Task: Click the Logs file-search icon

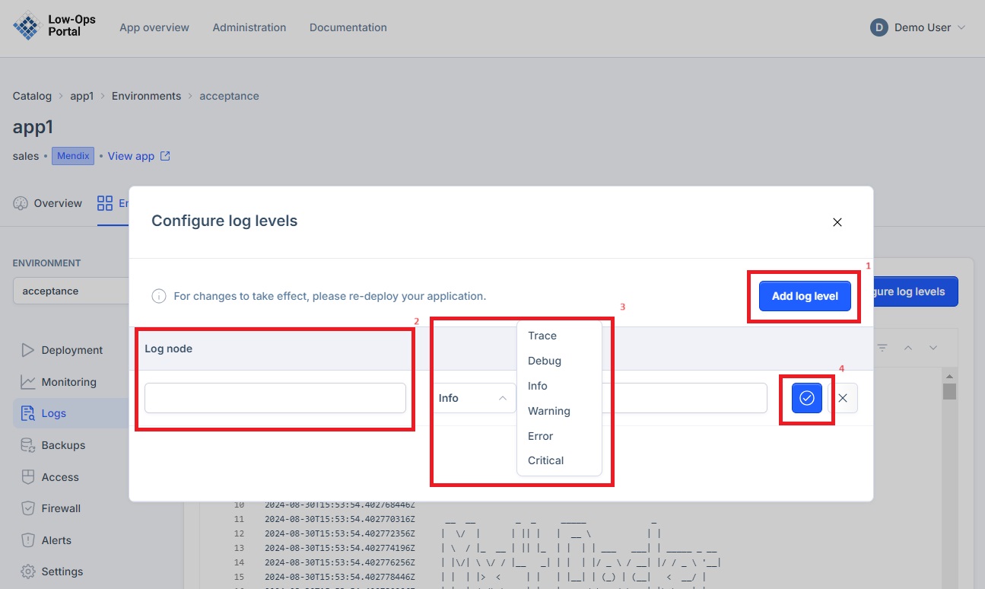Action: pyautogui.click(x=28, y=413)
